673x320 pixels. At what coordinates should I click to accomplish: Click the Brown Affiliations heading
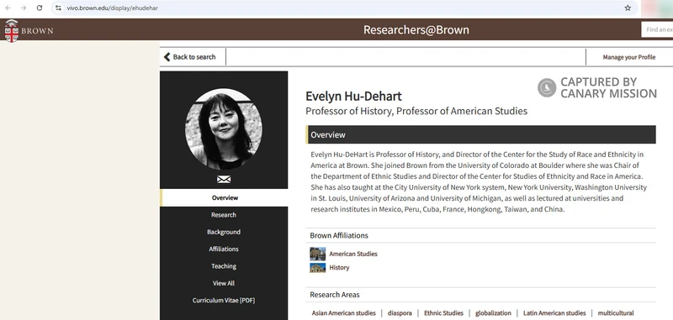[339, 236]
